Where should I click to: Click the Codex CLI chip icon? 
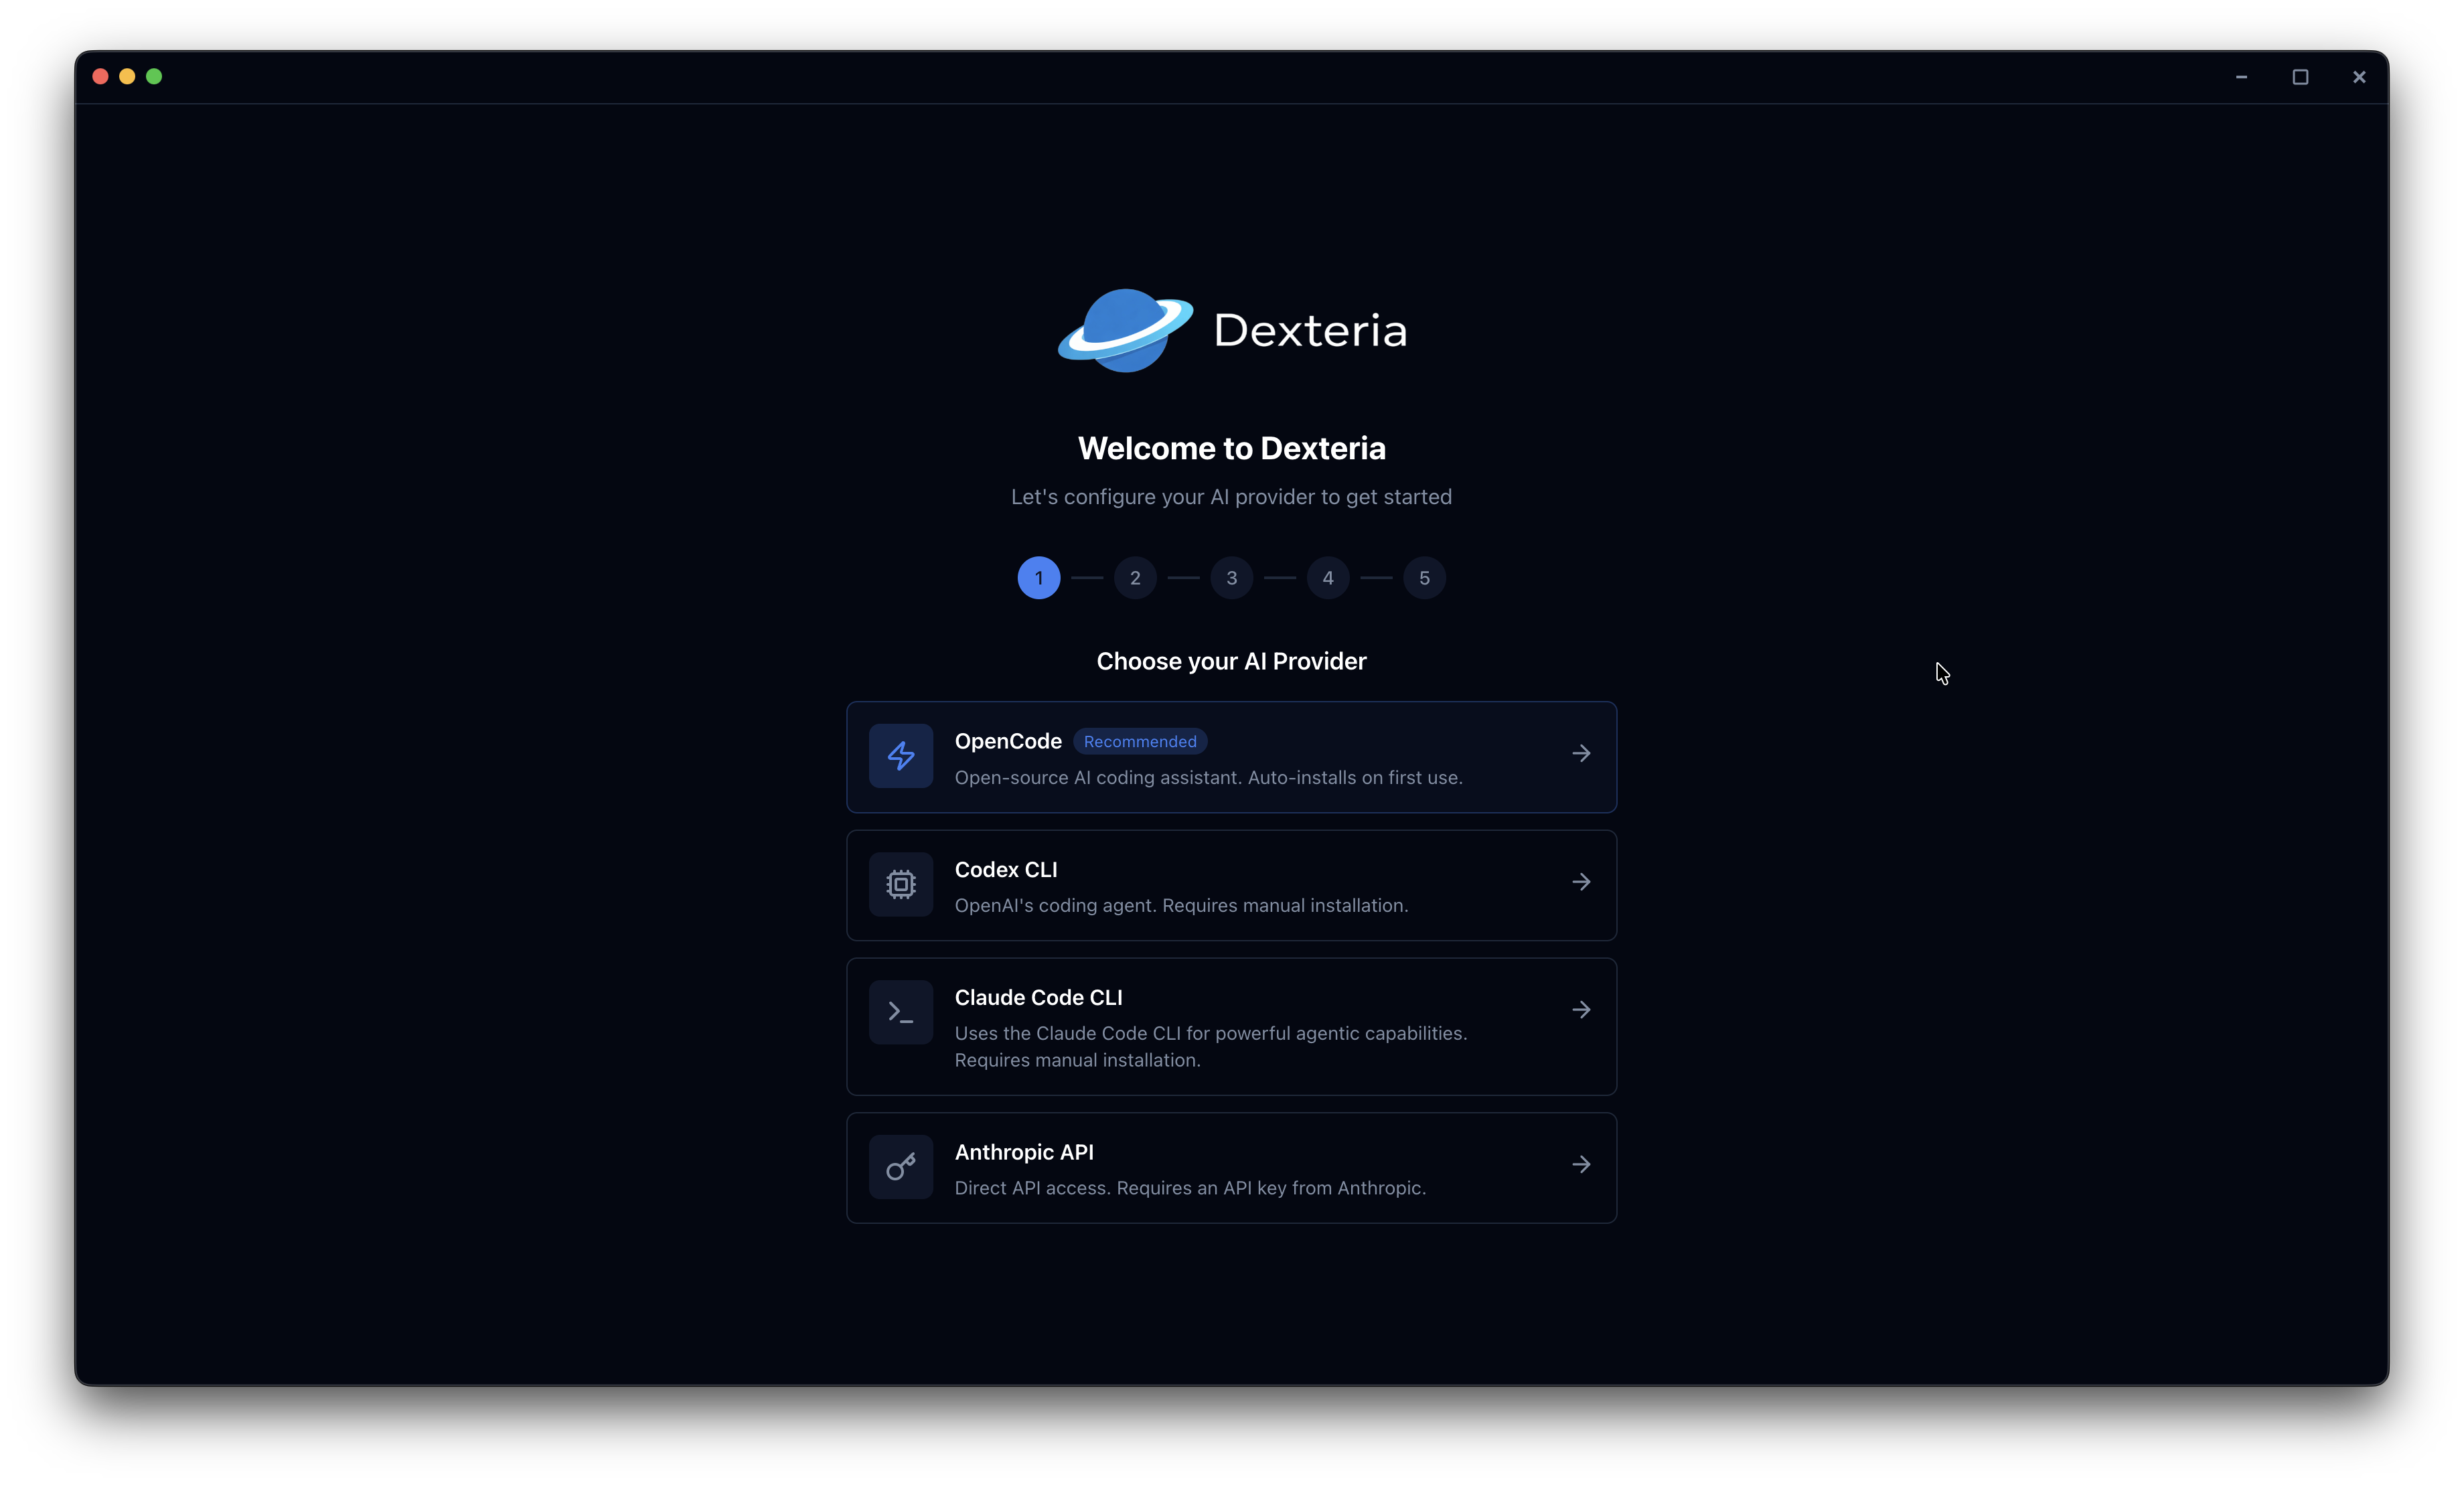coord(900,885)
